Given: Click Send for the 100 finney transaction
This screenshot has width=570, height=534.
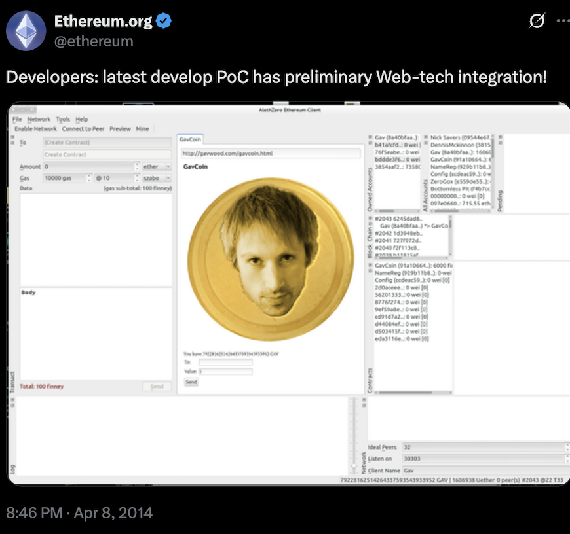Looking at the screenshot, I should (157, 387).
